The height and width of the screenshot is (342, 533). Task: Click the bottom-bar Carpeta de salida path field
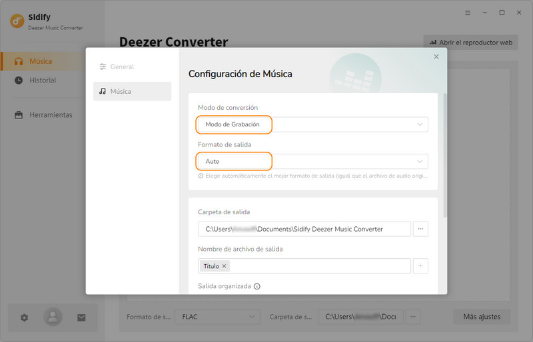coord(360,317)
